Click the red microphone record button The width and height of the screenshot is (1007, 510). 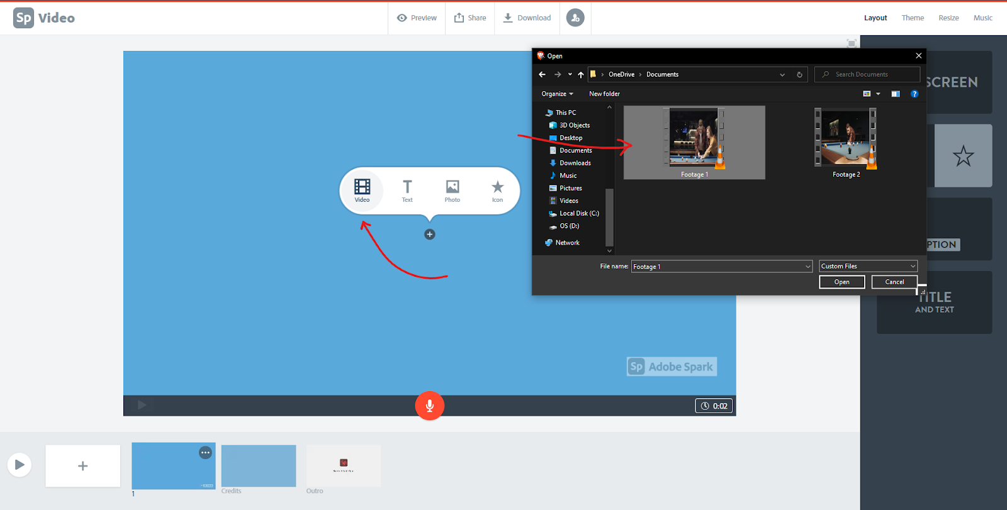430,406
